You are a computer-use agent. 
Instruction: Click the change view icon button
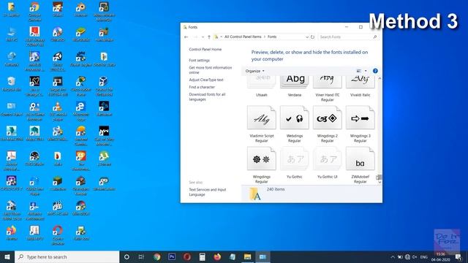359,71
